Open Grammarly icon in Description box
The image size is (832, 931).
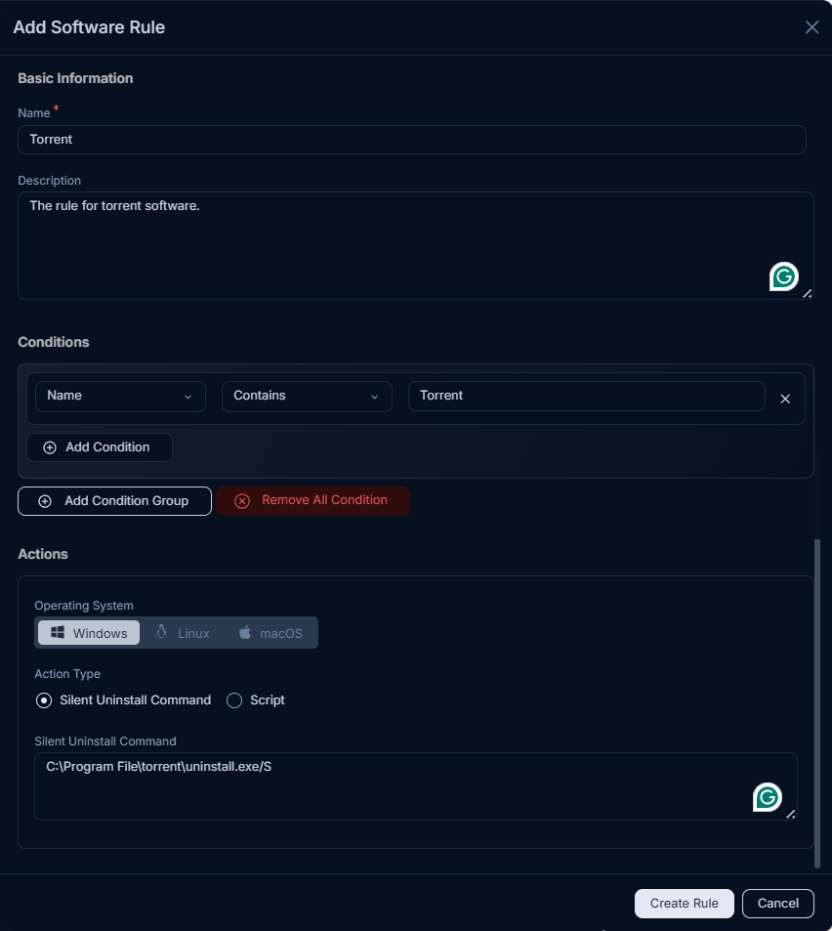(783, 276)
